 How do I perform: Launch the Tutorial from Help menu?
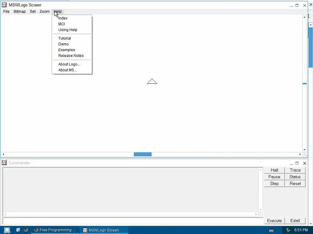coord(72,38)
